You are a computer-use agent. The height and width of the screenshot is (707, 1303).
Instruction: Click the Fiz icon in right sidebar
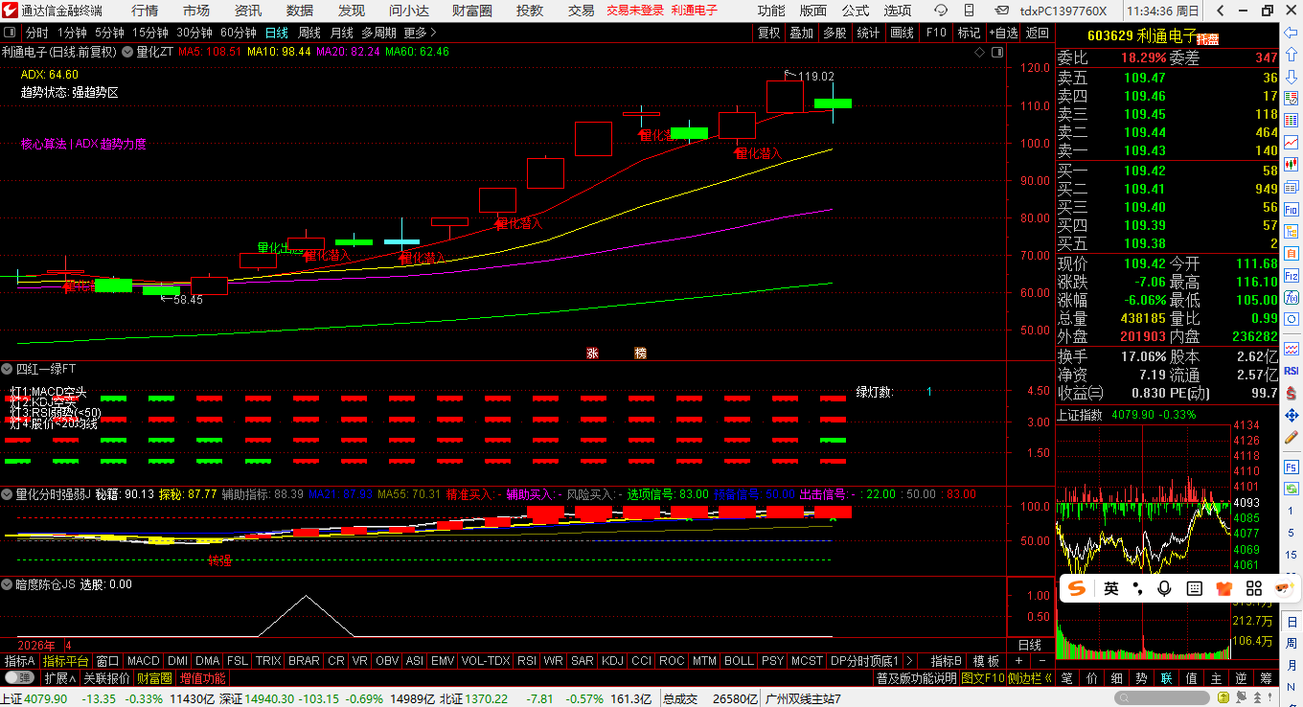1291,275
